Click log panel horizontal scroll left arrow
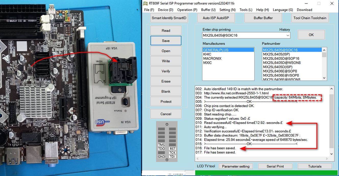 (x=197, y=159)
